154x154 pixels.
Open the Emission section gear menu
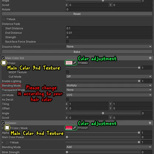[150, 123]
